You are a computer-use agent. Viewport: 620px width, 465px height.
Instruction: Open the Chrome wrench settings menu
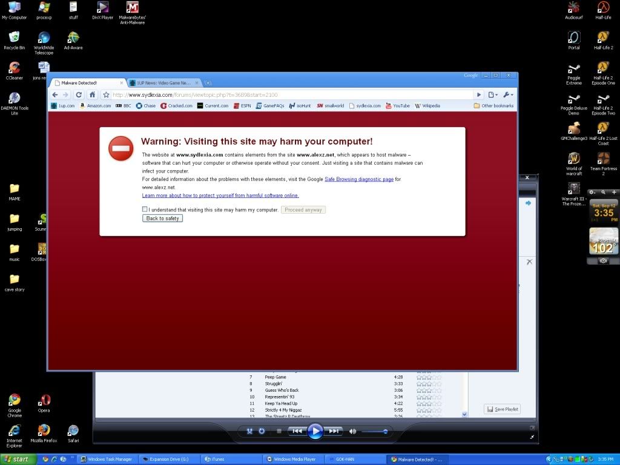point(508,94)
